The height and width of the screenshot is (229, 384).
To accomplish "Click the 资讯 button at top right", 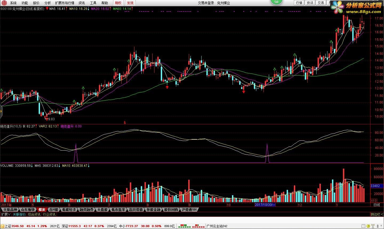I will coord(310,3).
